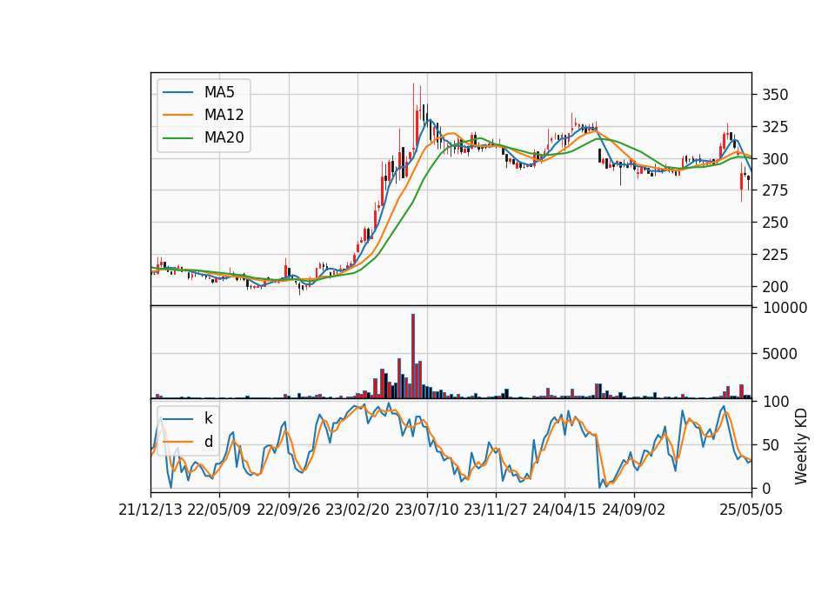Click the MA12 legend label
The height and width of the screenshot is (600, 835).
(224, 115)
